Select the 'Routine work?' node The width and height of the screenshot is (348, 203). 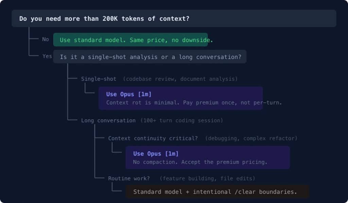click(129, 178)
